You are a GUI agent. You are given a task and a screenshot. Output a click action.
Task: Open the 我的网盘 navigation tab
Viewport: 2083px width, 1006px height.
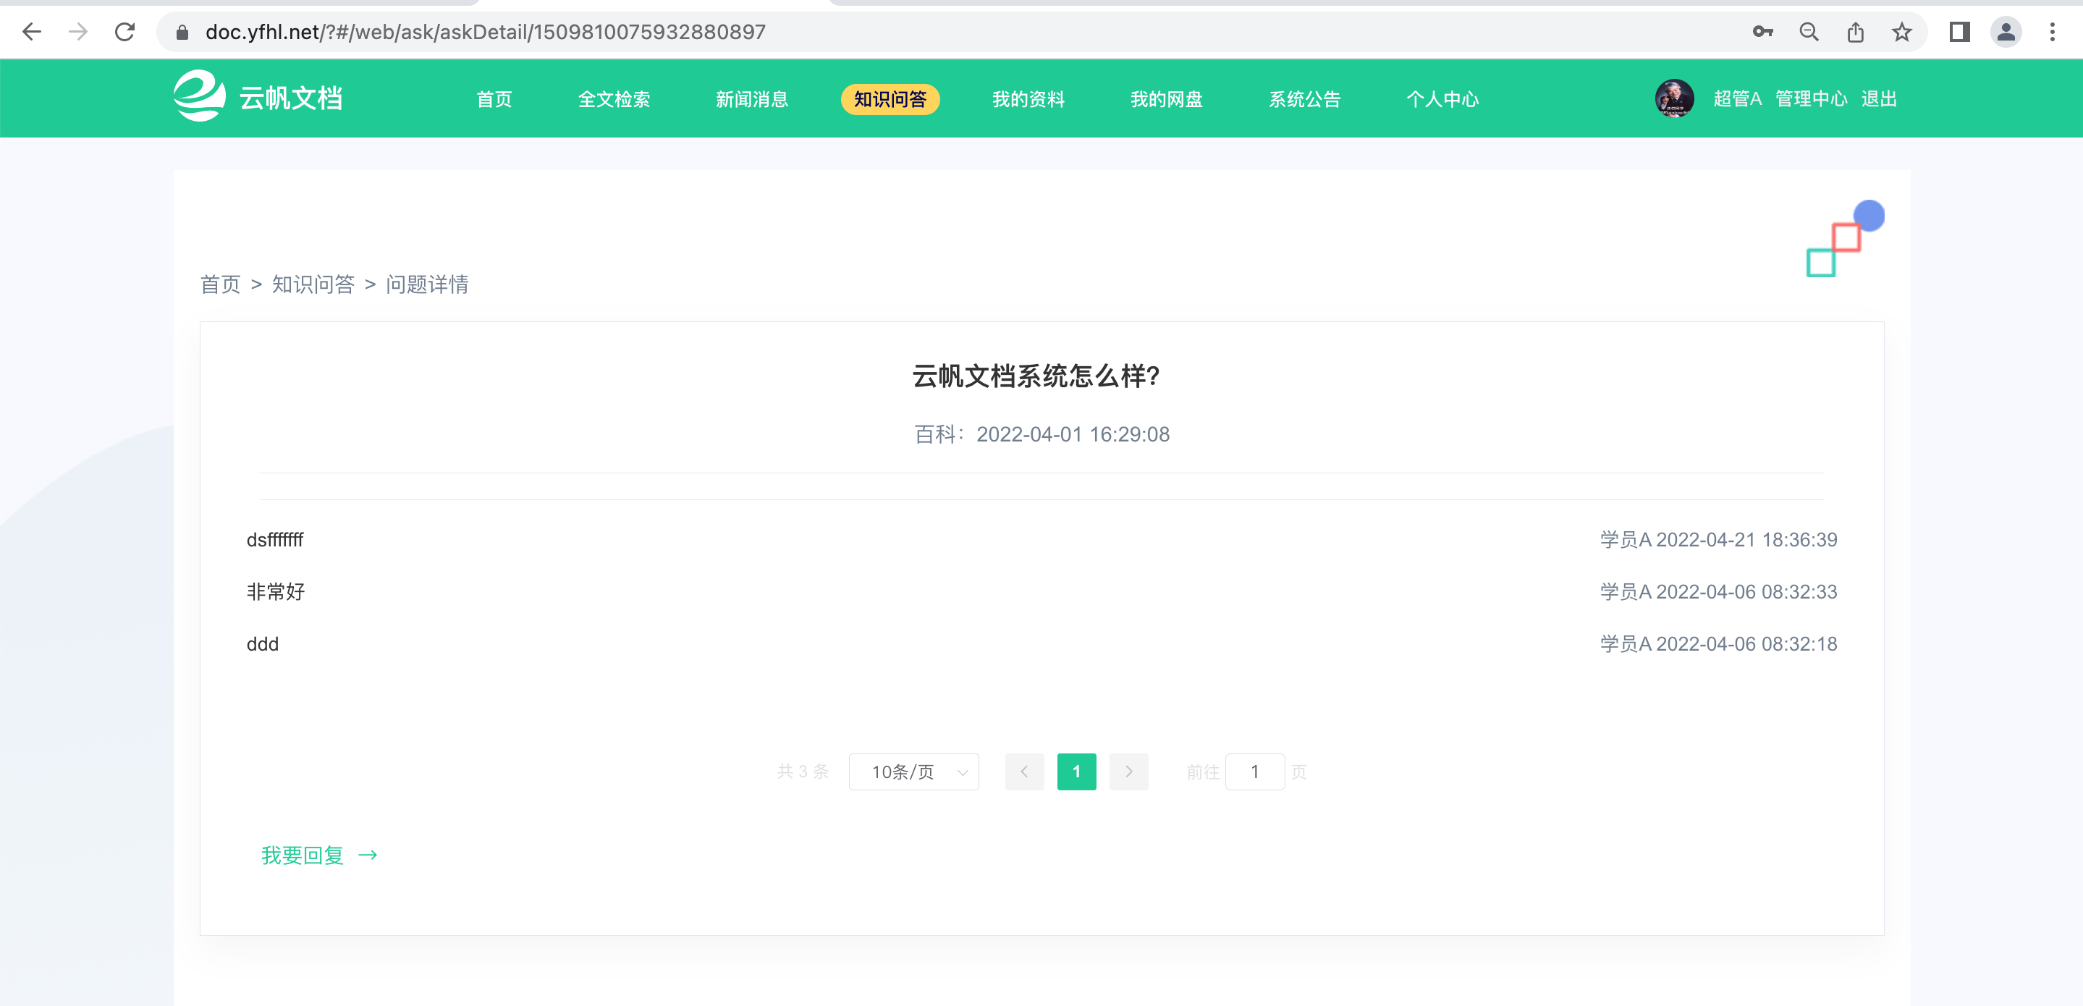point(1167,98)
